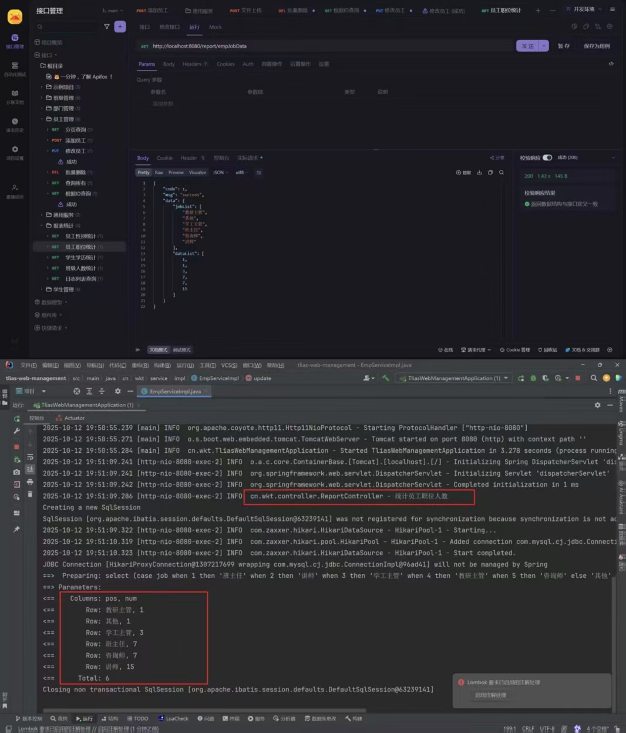Rerun application using the green rerun icon
This screenshot has width=626, height=733.
(x=17, y=418)
